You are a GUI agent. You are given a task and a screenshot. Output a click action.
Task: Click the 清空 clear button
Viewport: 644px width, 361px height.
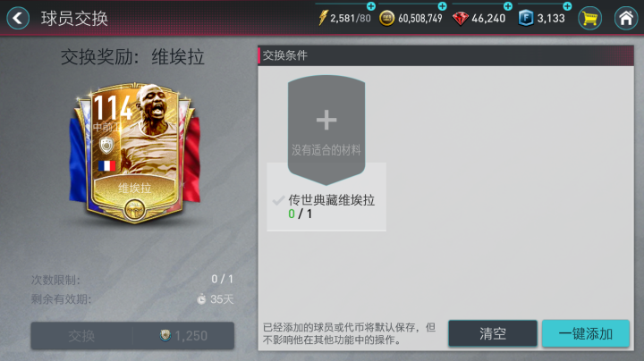(493, 333)
